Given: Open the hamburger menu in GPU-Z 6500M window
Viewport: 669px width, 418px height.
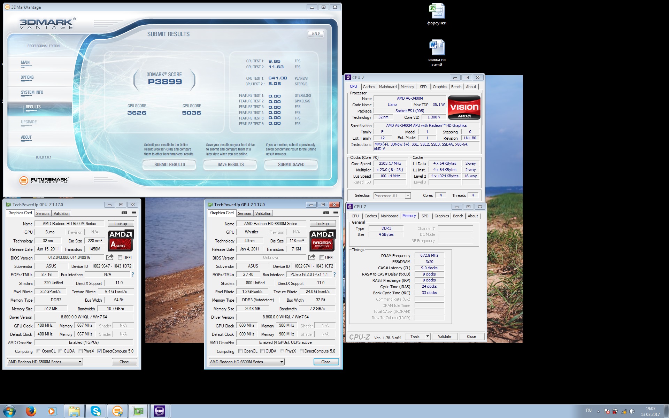Looking at the screenshot, I should point(134,212).
